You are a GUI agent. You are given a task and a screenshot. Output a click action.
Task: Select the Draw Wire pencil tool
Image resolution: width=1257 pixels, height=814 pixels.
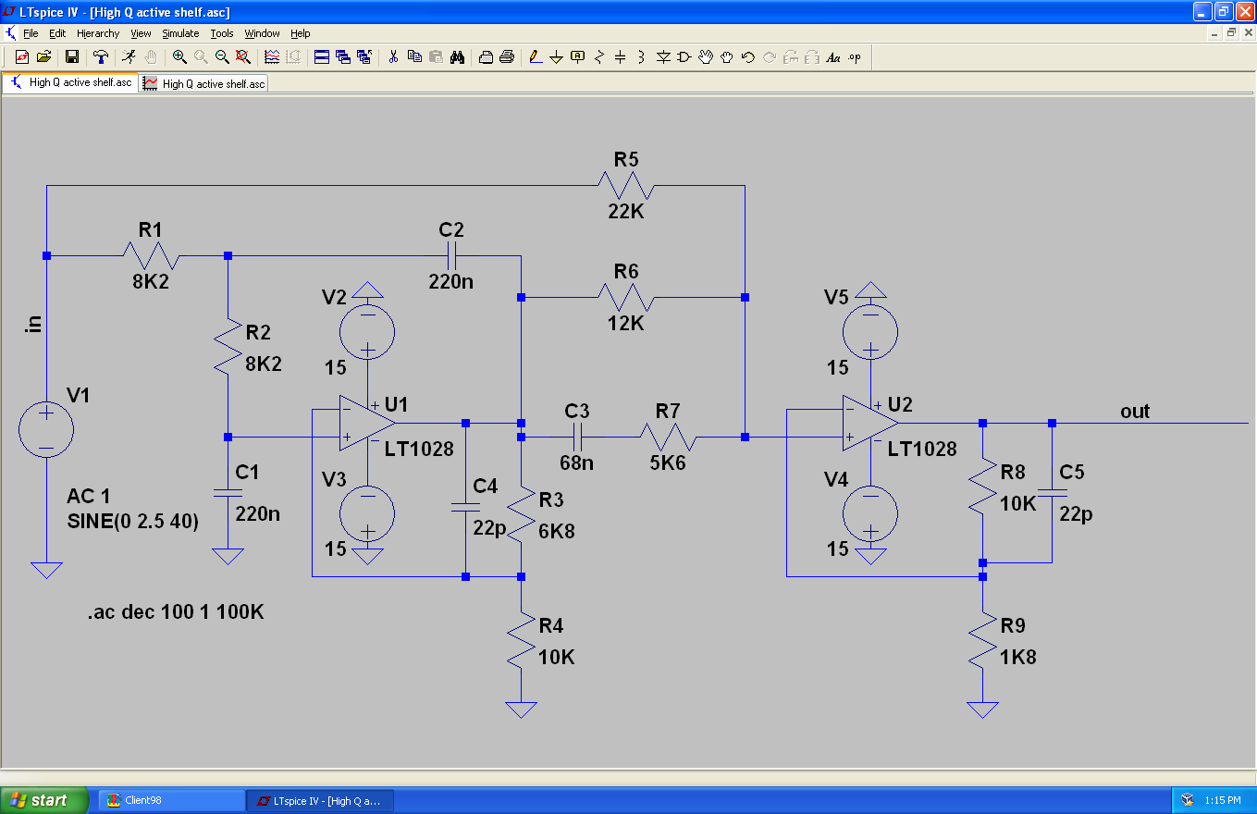(536, 57)
